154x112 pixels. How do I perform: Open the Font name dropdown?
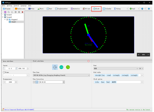pos(116,68)
